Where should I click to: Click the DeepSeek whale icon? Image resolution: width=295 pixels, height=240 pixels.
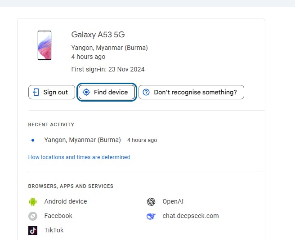coord(151,216)
